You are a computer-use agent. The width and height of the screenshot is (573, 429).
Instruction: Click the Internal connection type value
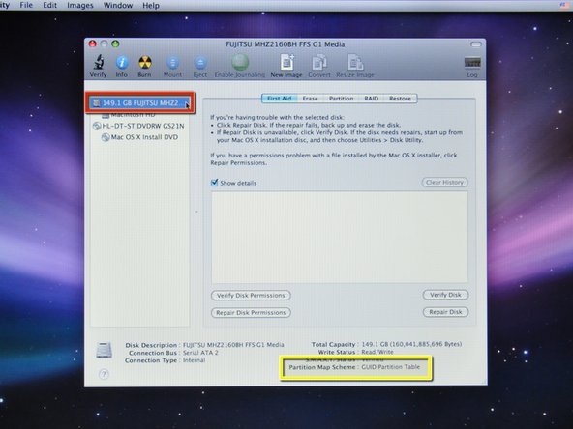point(194,360)
